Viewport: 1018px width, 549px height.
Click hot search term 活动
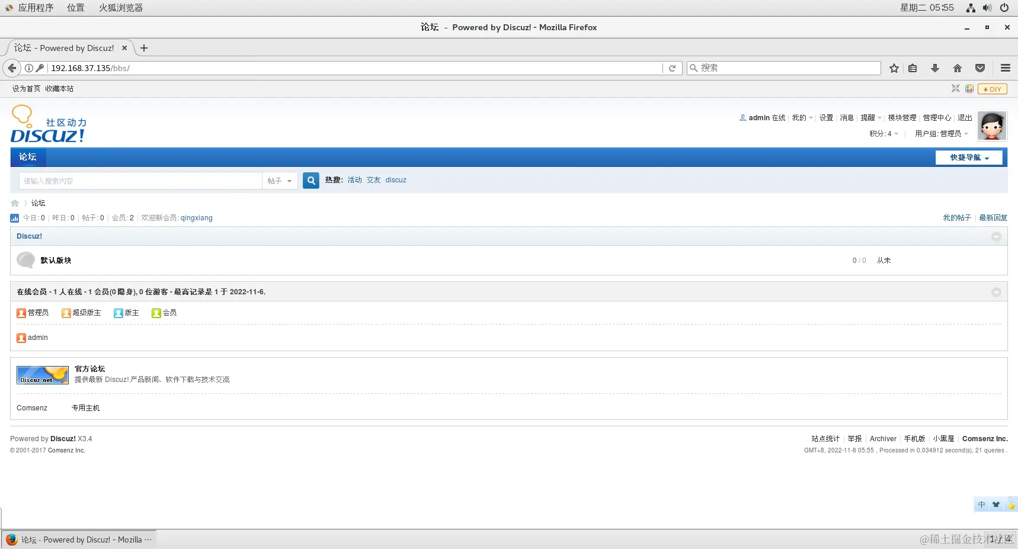coord(354,180)
